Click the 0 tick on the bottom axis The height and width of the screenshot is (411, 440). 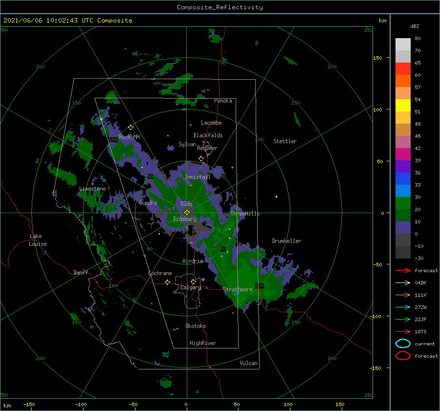(186, 404)
